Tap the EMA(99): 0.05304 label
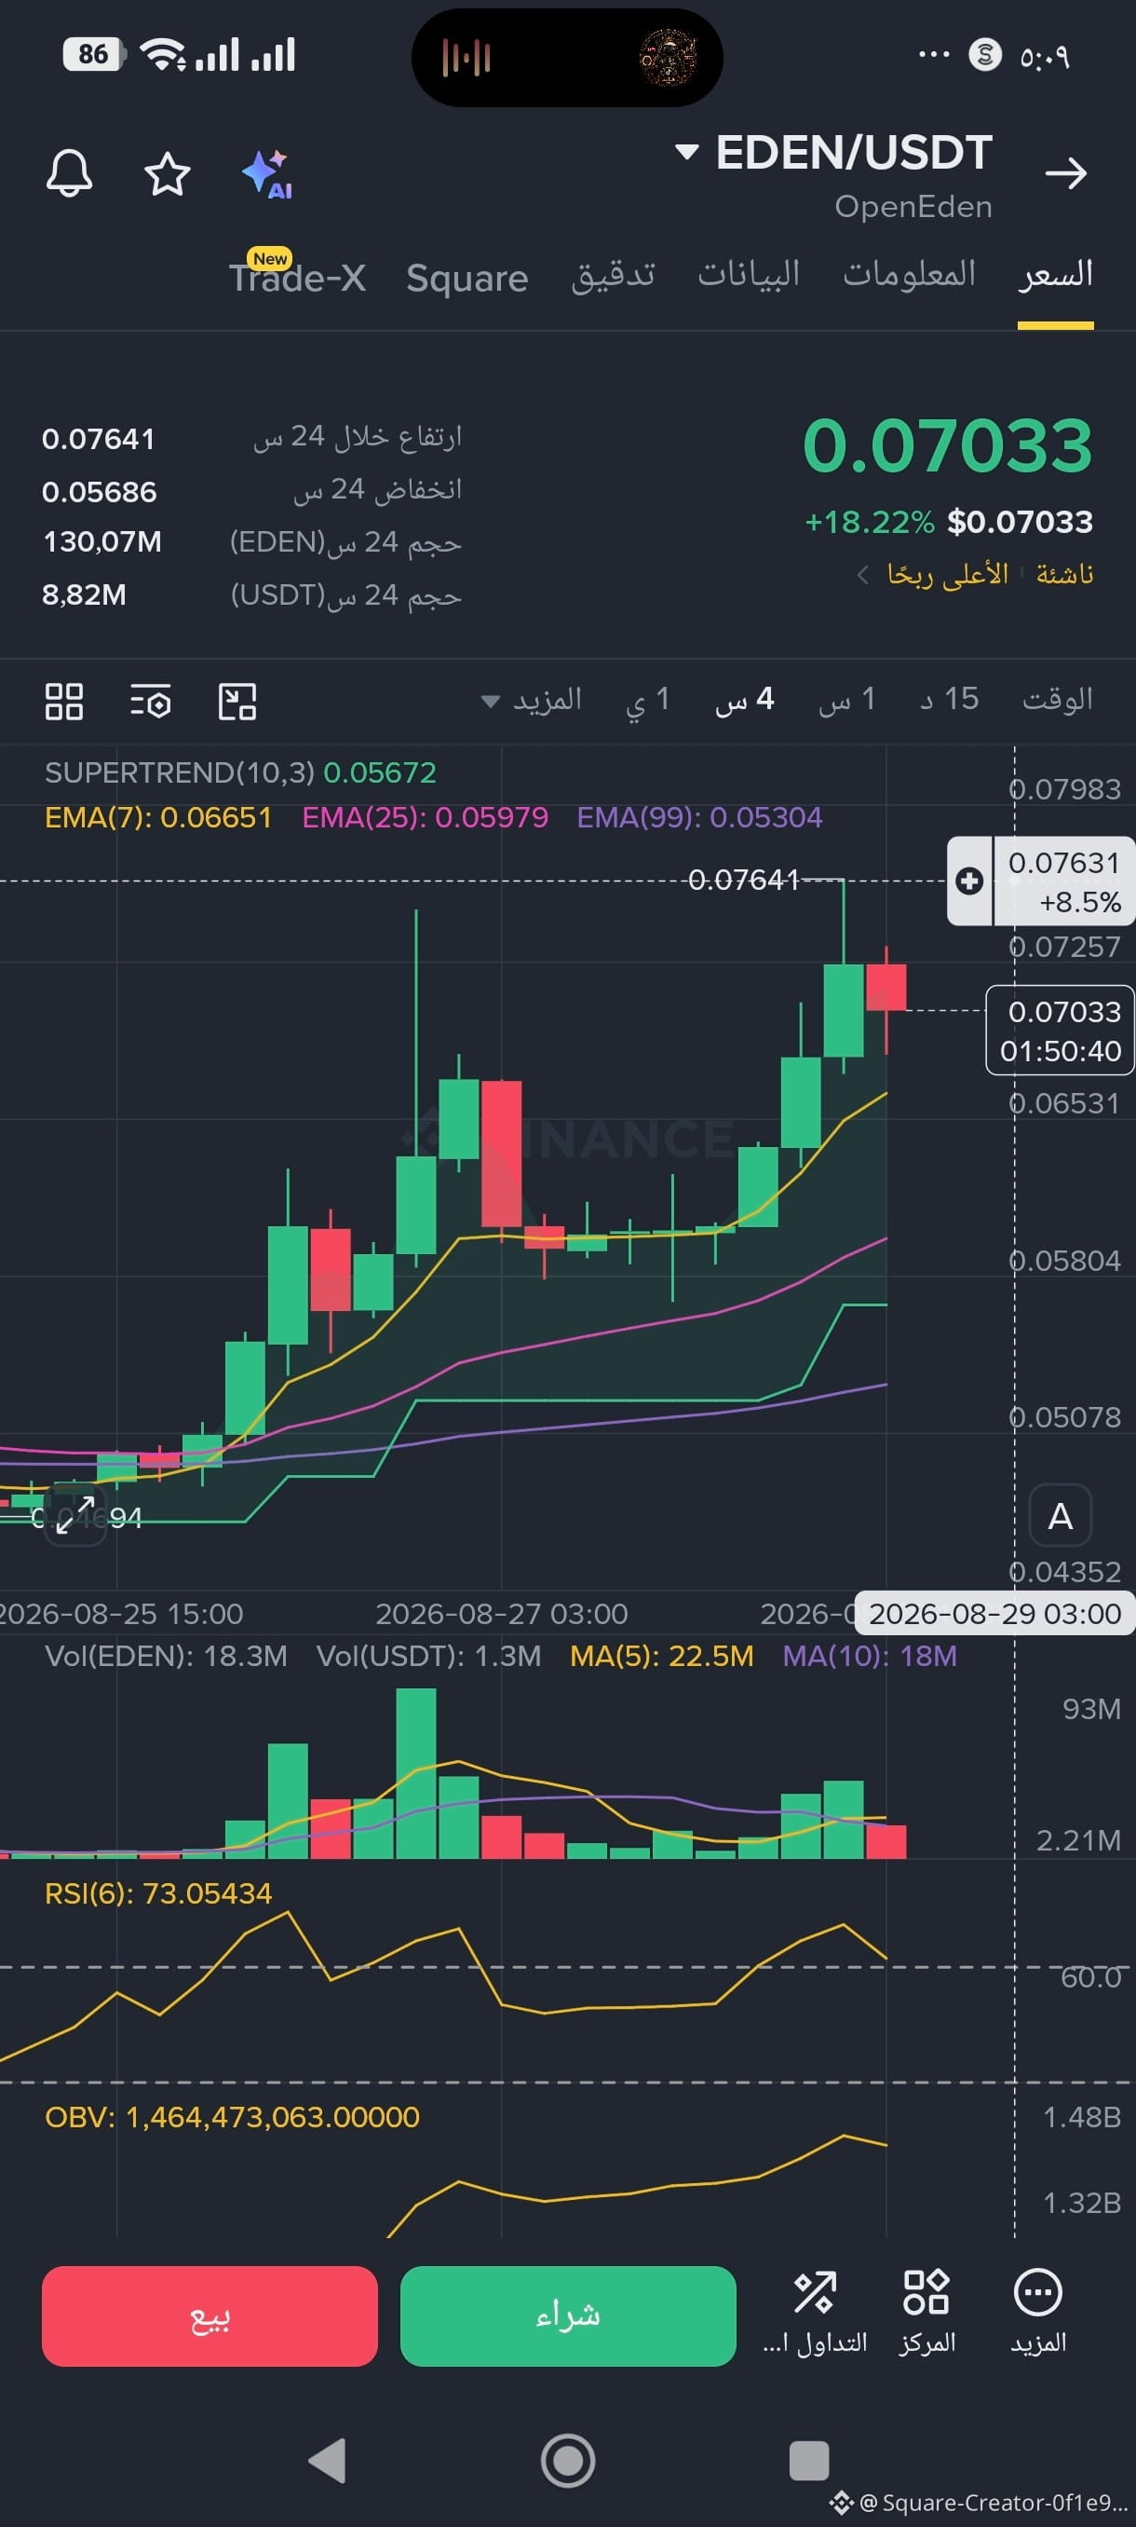Viewport: 1136px width, 2527px height. 700,817
